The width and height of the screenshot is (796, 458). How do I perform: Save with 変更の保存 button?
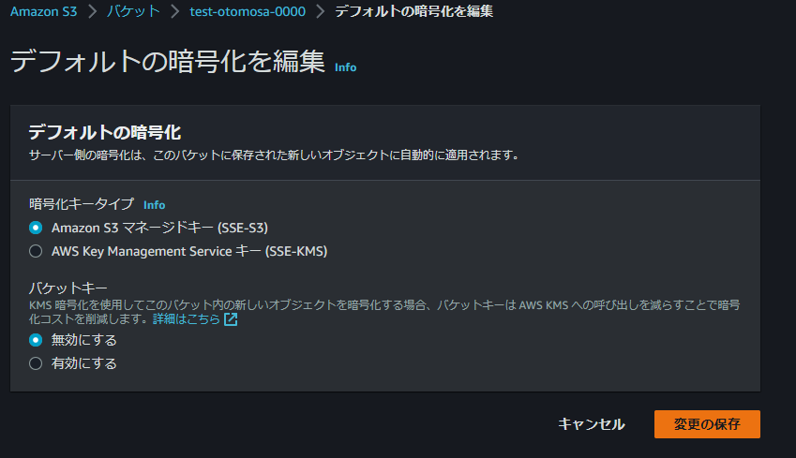coord(707,424)
